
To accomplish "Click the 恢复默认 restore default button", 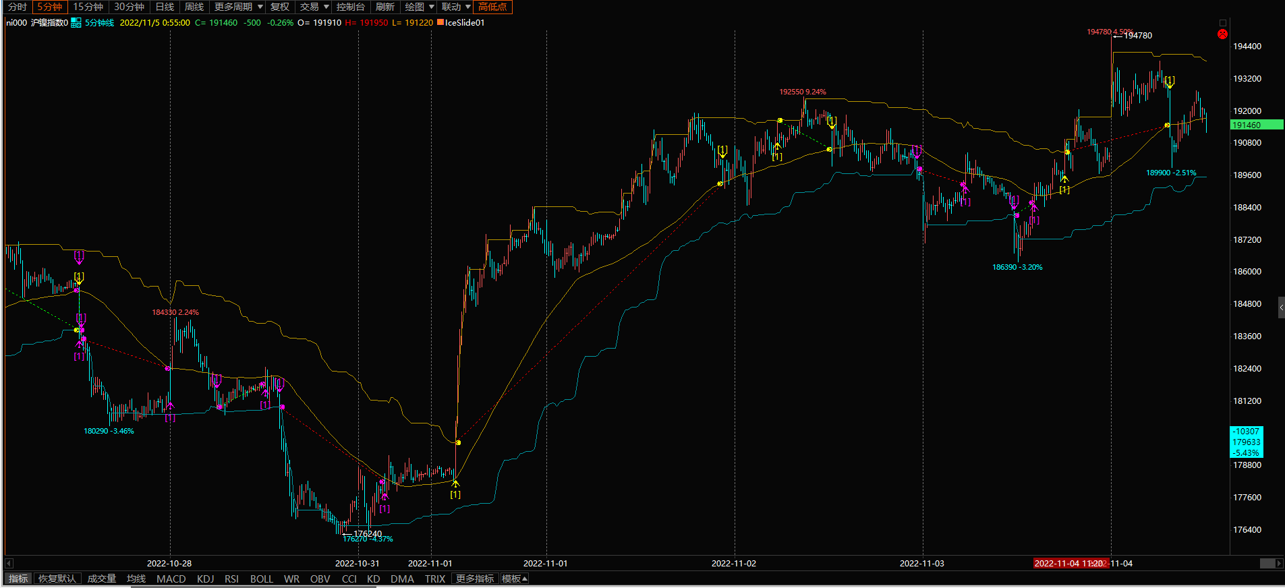I will pyautogui.click(x=57, y=579).
